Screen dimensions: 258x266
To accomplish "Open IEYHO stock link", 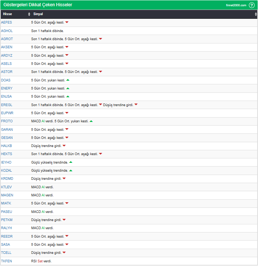I will tap(6, 162).
